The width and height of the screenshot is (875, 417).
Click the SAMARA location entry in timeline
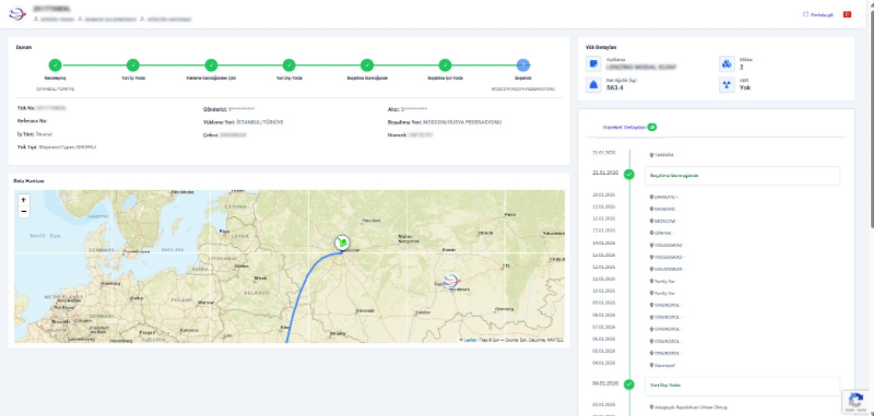[x=665, y=154]
